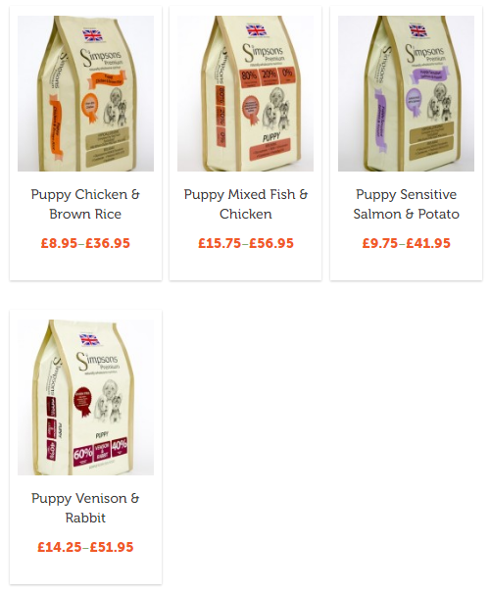Click the orange rosette badge on the Chicken bag
The image size is (490, 594).
(x=90, y=106)
